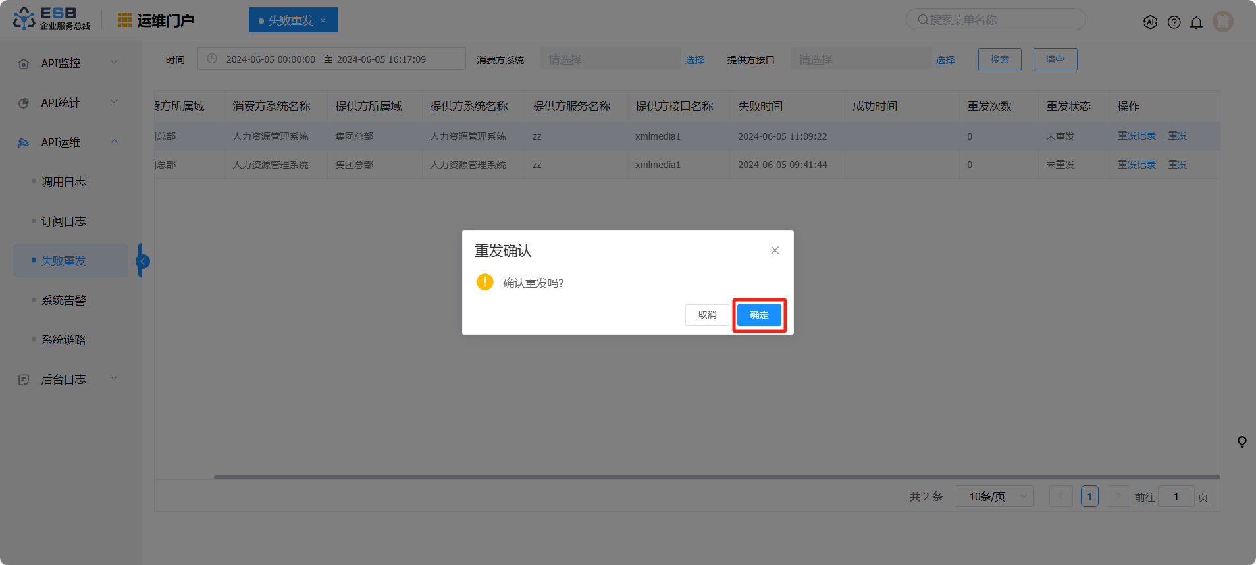The width and height of the screenshot is (1256, 565).
Task: Click the ESB enterprise service bus logo
Action: click(52, 19)
